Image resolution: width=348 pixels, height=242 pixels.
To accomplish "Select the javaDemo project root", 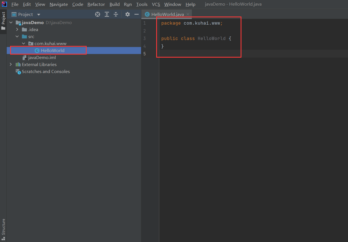I will pos(33,22).
